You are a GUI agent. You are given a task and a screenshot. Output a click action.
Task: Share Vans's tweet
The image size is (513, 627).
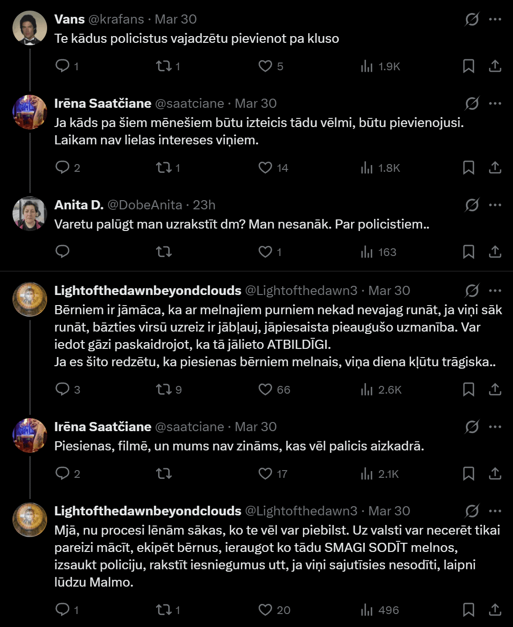coord(495,66)
